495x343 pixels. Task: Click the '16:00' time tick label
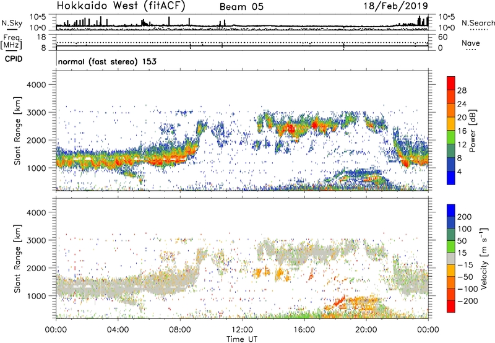click(x=304, y=330)
